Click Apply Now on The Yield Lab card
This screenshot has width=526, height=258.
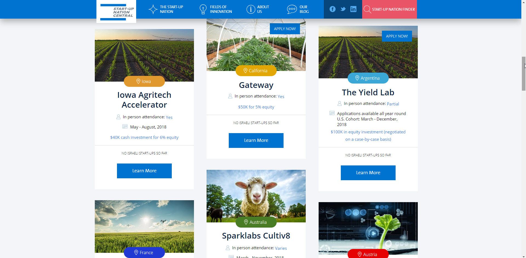(397, 36)
